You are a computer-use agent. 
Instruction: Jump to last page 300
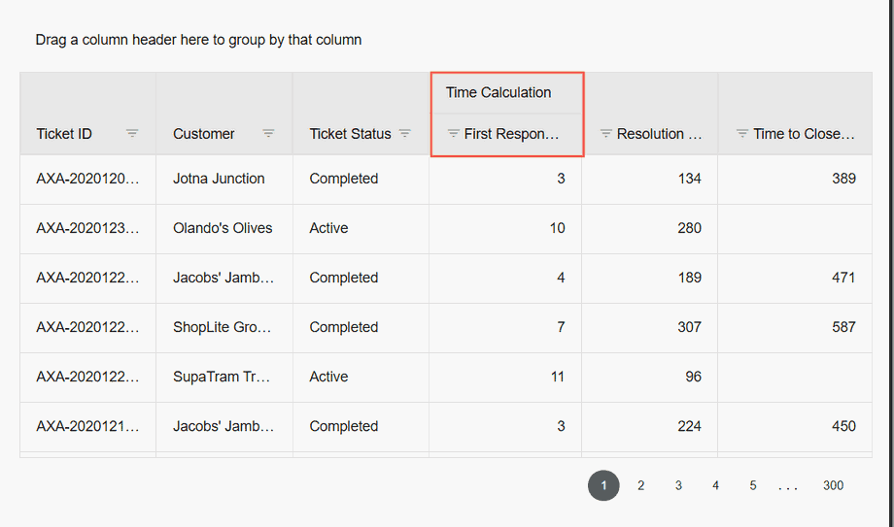(833, 485)
